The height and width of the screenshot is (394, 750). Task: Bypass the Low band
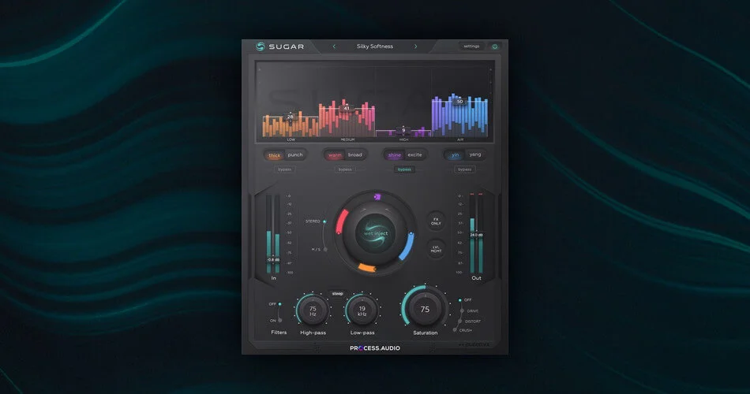pos(284,169)
